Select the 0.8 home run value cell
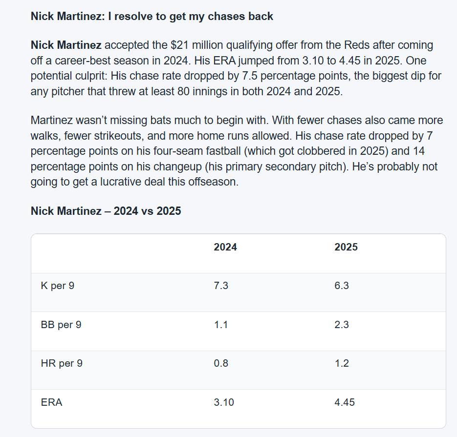 click(221, 363)
